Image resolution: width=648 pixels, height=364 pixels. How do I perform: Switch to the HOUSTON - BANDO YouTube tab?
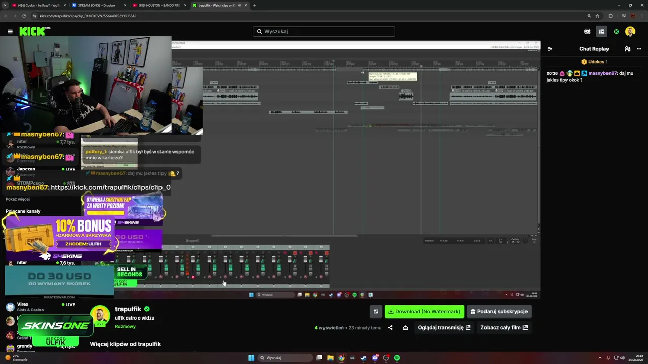coord(158,5)
